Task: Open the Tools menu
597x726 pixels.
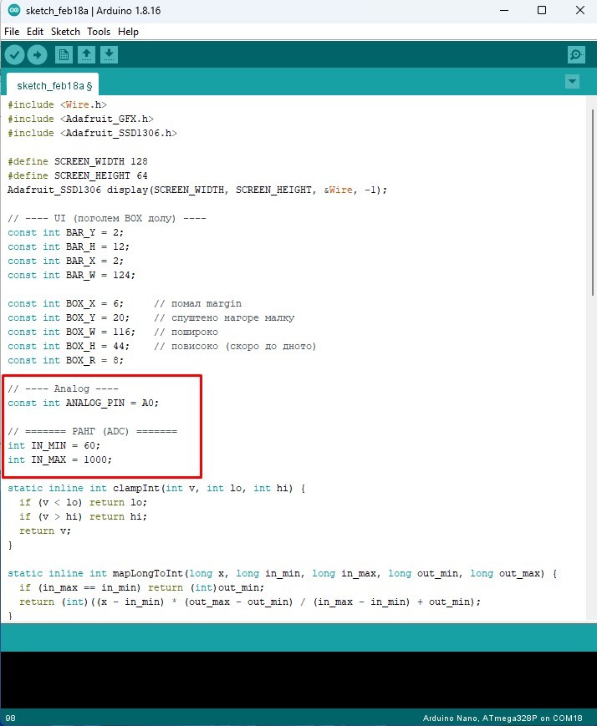Action: tap(99, 32)
